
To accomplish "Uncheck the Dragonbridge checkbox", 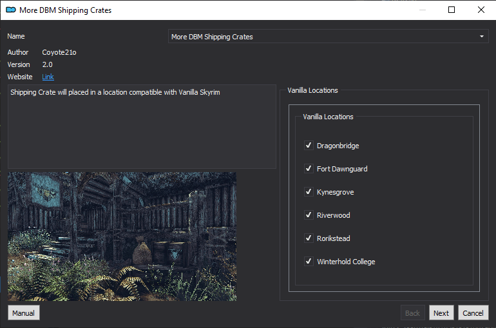I will (x=309, y=146).
